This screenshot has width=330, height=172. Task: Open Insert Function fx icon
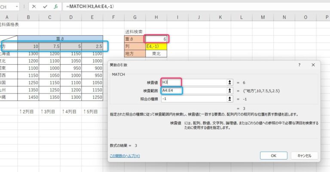(x=55, y=7)
